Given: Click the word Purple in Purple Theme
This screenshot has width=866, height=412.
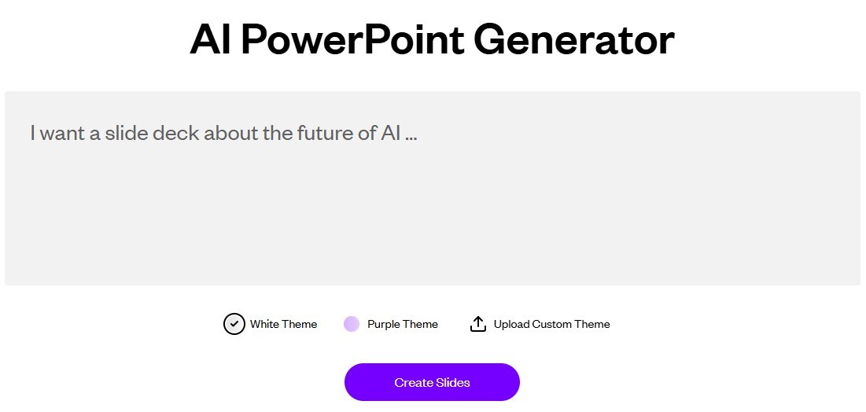Looking at the screenshot, I should click(x=383, y=325).
